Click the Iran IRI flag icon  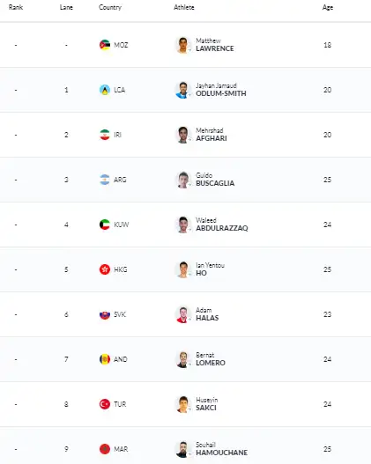(x=105, y=135)
